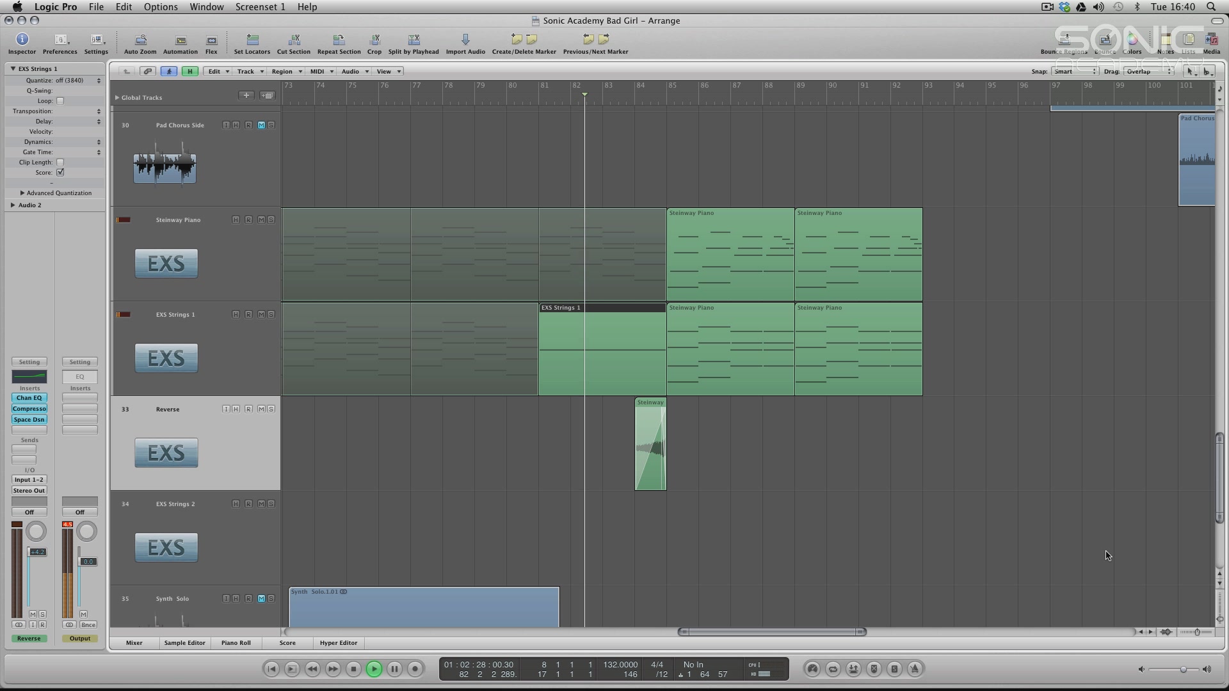Screen dimensions: 1229x691
Task: Open the Mixer tab
Action: click(x=134, y=643)
